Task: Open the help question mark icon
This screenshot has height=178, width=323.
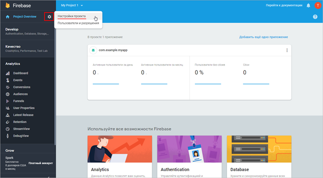Action: coord(315,17)
